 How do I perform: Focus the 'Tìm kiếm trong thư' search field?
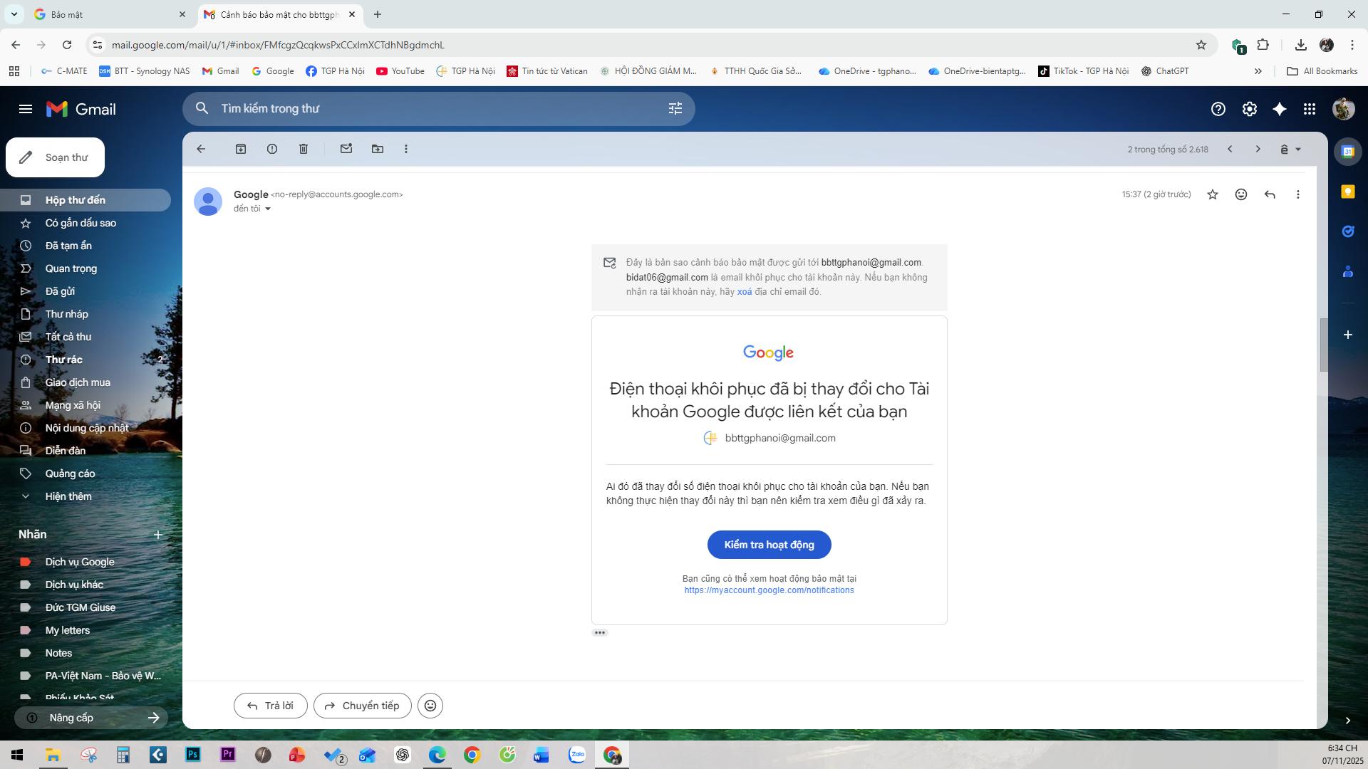[x=438, y=108]
